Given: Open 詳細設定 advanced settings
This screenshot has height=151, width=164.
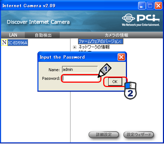Looking at the screenshot, I should tap(104, 134).
